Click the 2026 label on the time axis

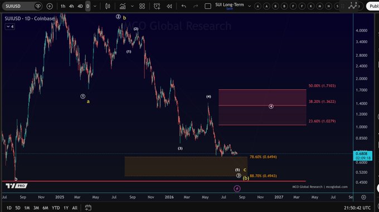169,197
